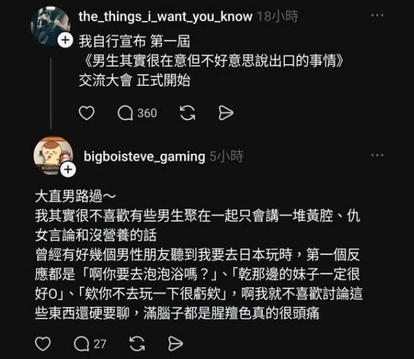Viewport: 414px width, 359px height.
Task: Repost the bigboisteve_gaming reply
Action: 137,344
